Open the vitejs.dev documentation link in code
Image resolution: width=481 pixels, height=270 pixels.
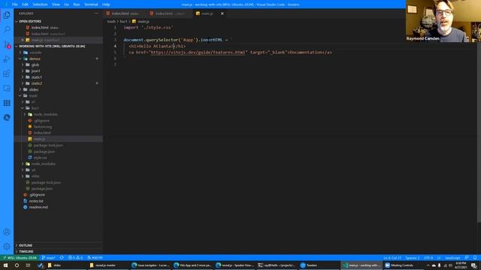coord(198,52)
